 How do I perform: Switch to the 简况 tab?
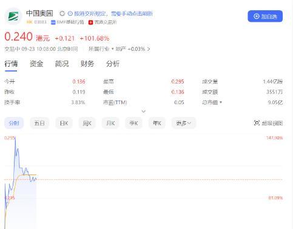tap(62, 64)
